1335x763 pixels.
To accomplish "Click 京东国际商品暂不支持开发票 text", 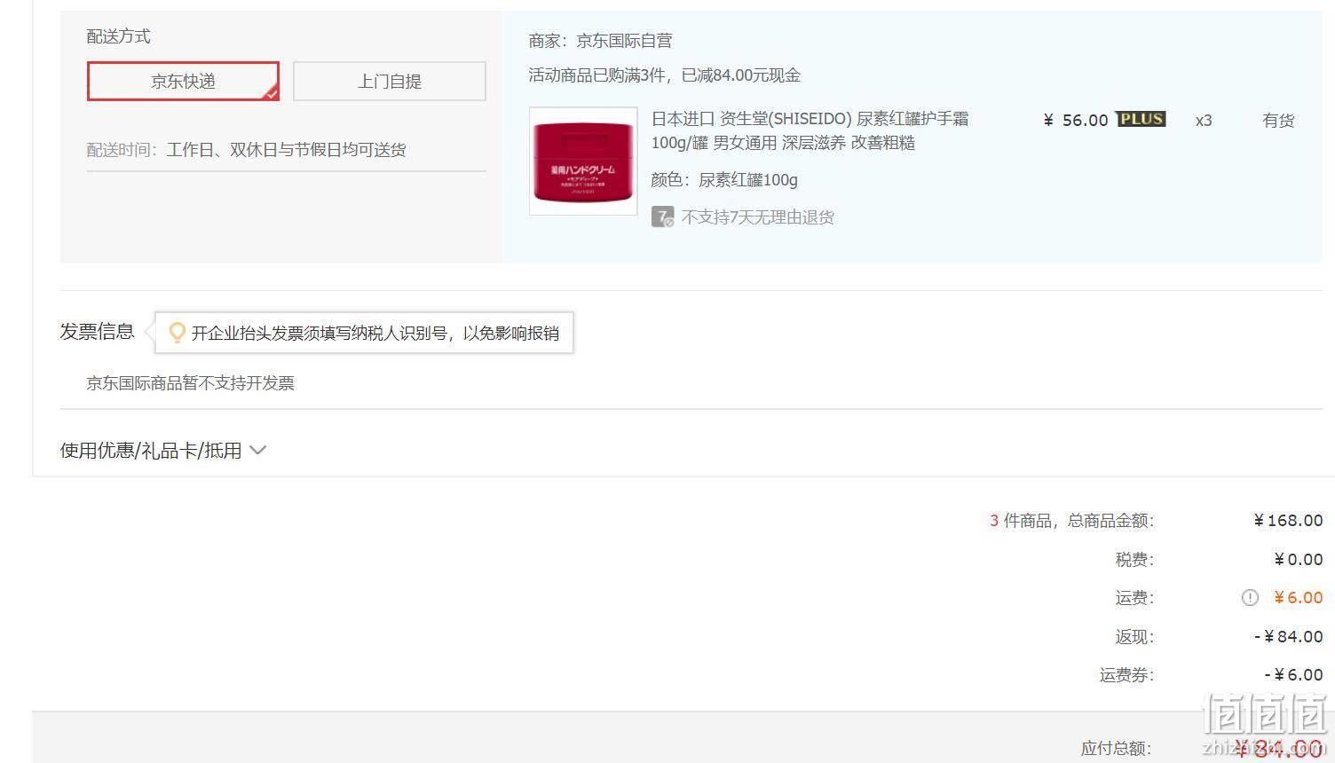I will 190,383.
